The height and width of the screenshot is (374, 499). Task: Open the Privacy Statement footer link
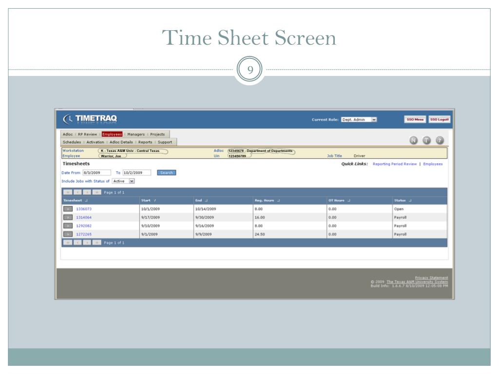pyautogui.click(x=431, y=278)
